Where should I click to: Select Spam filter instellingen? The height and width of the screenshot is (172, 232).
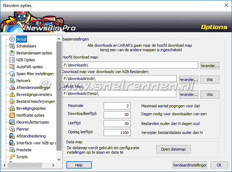point(35,74)
